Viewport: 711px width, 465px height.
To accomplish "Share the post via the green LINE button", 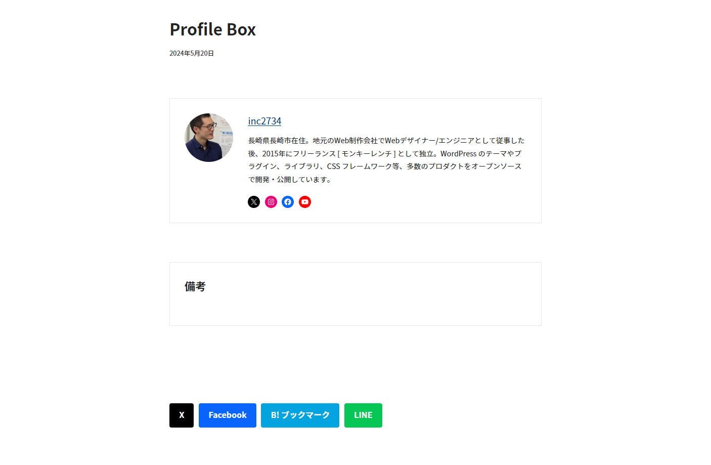I will (363, 415).
